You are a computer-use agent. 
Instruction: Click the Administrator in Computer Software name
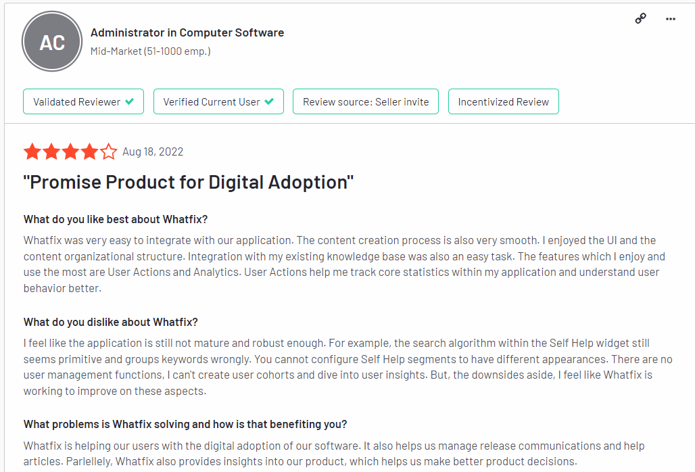[187, 32]
